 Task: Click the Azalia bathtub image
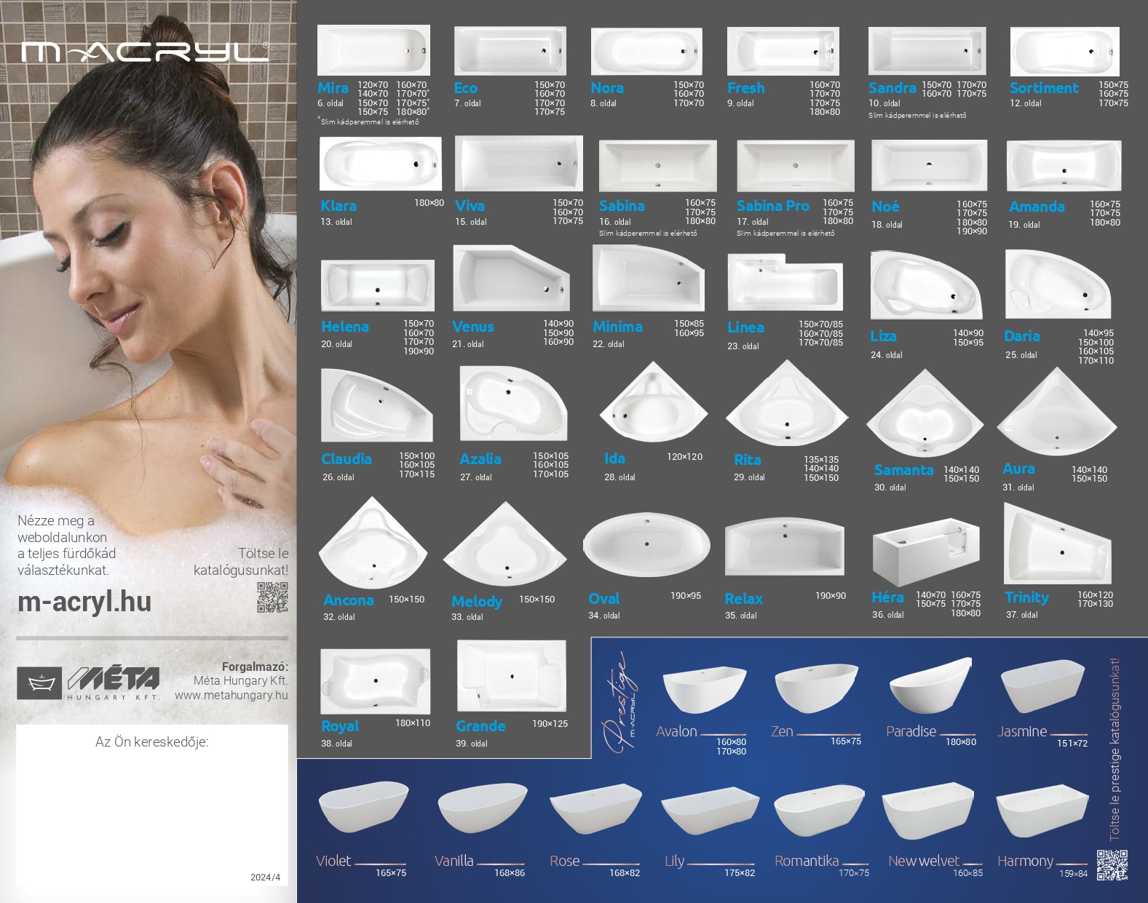point(513,404)
